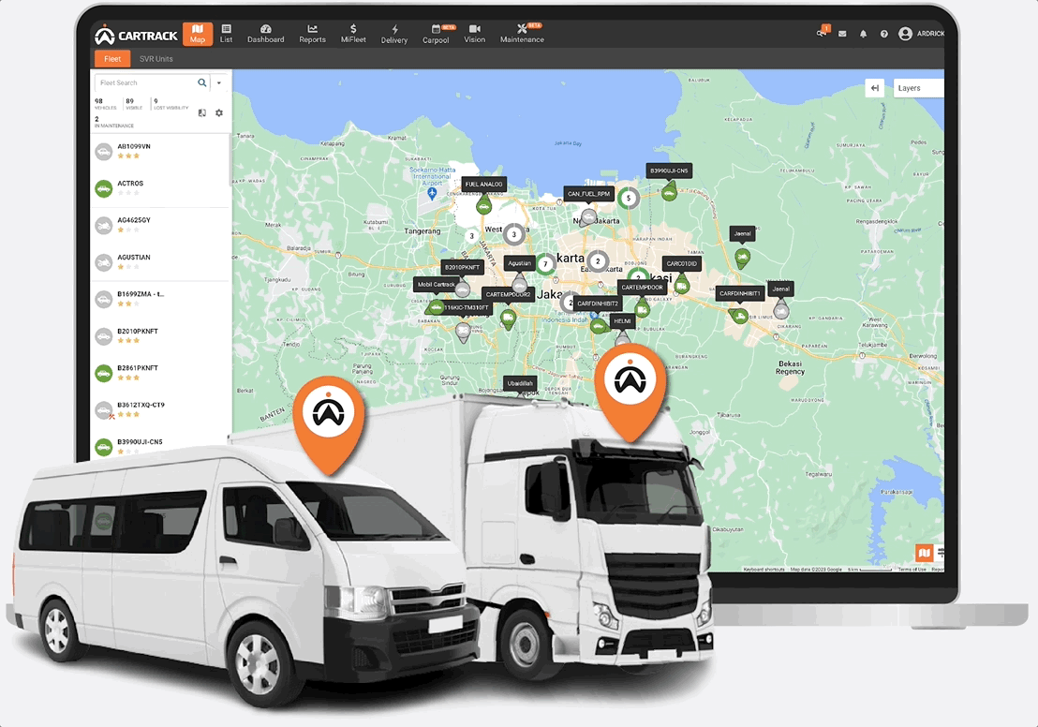Open the Carpool beta module
This screenshot has height=727, width=1038.
pyautogui.click(x=437, y=34)
